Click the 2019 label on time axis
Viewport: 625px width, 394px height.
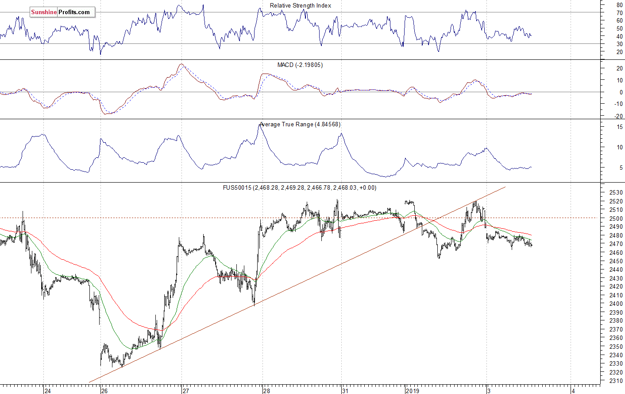pos(413,391)
